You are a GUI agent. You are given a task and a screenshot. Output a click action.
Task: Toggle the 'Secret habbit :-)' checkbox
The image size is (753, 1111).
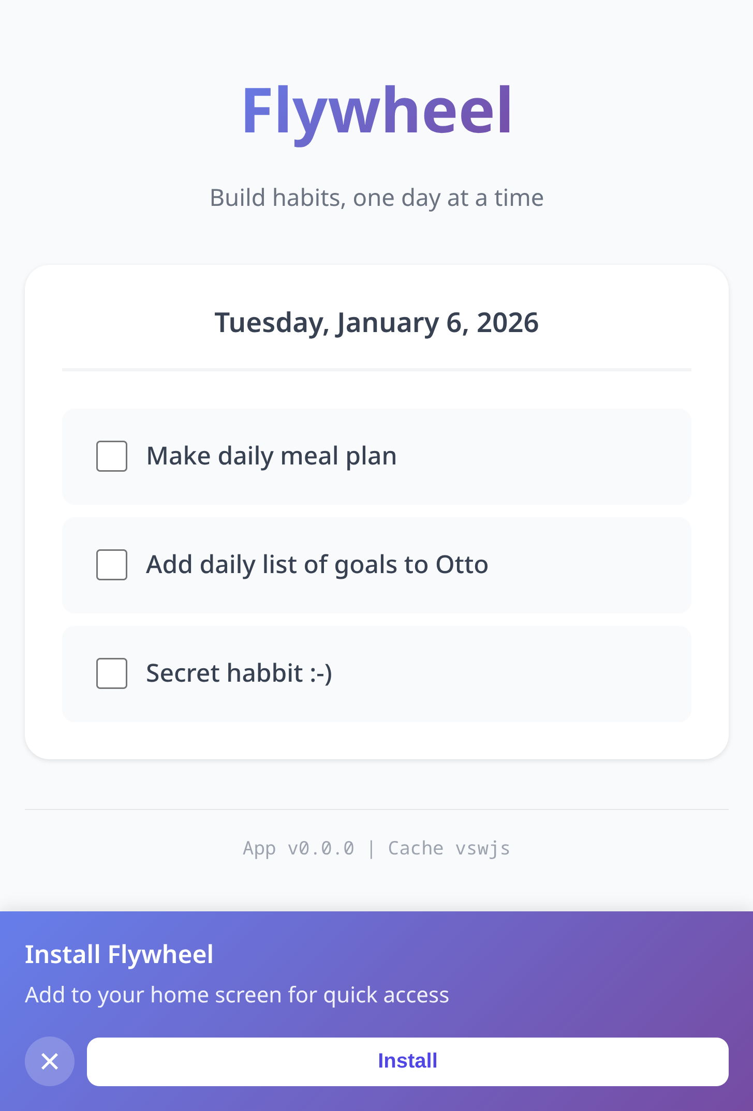[112, 673]
